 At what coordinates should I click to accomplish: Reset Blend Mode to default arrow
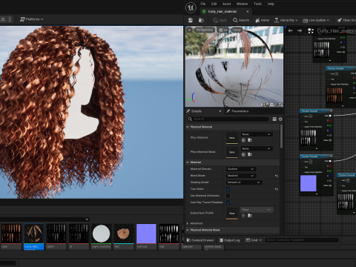277,176
